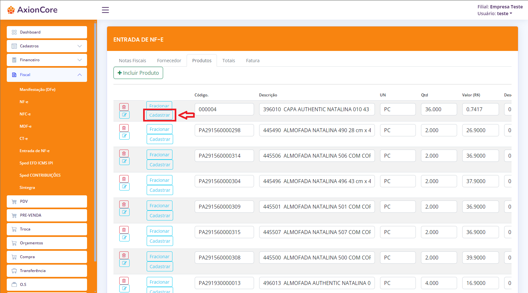Click Cadastrar for PA291560000308
The height and width of the screenshot is (293, 528).
pos(160,267)
